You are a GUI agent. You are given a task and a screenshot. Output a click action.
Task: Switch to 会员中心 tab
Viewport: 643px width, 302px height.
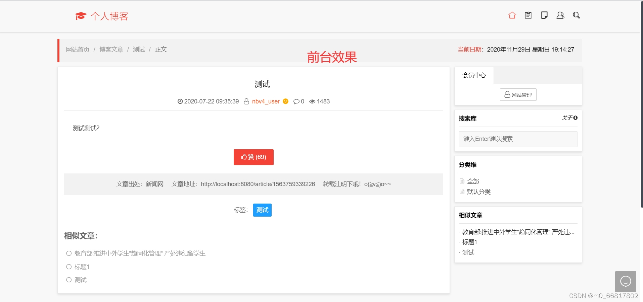[x=474, y=75]
